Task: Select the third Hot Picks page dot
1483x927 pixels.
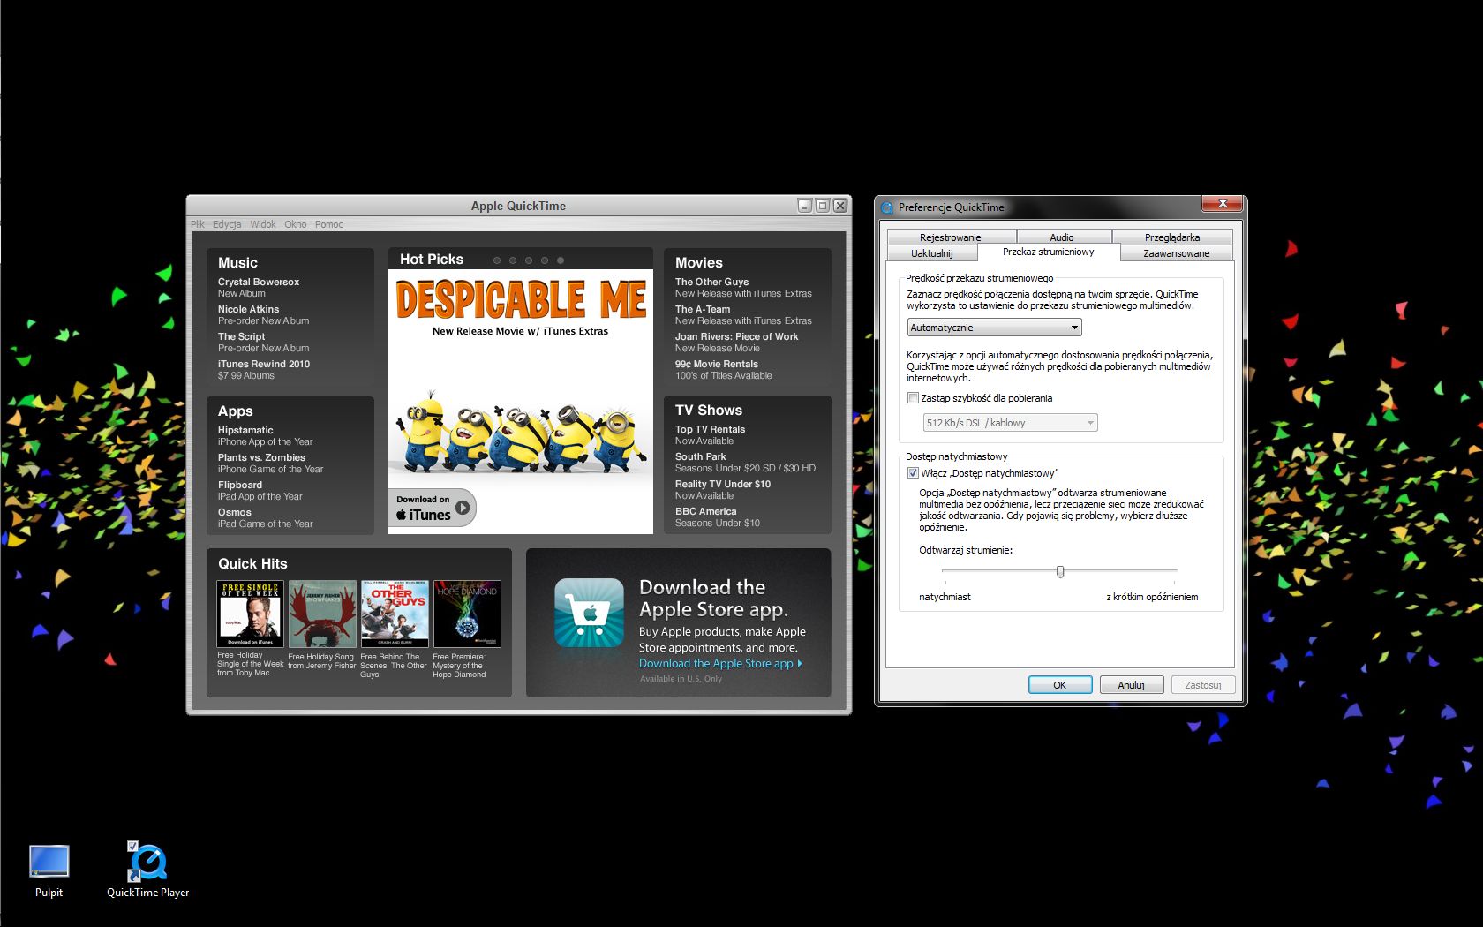Action: point(529,260)
